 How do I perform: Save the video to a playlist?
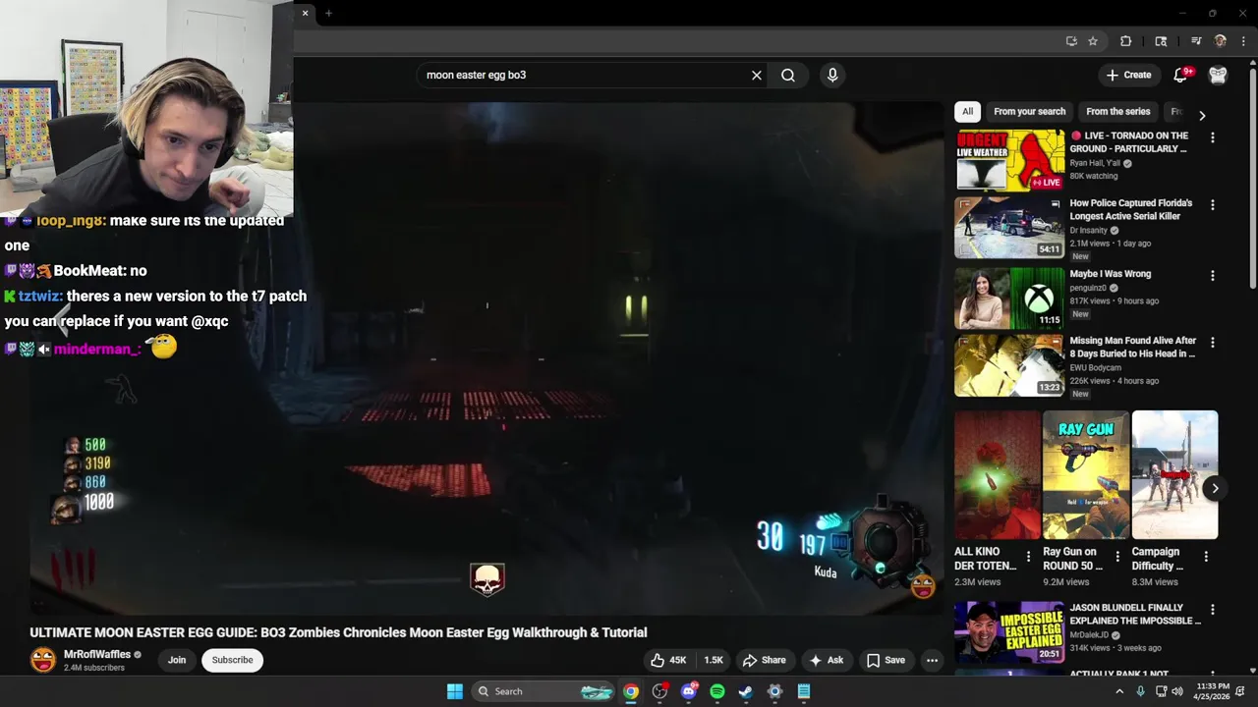[886, 660]
